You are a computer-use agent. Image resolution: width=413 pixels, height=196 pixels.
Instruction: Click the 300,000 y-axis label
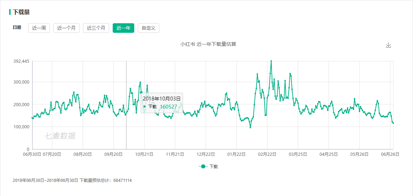(21, 82)
